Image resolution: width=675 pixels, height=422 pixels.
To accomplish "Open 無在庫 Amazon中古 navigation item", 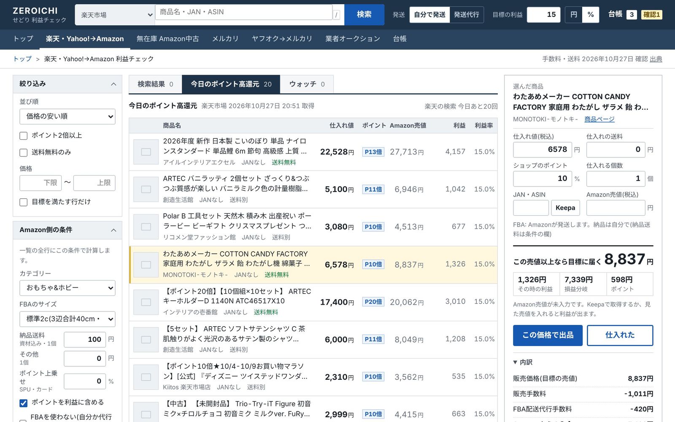I will tap(168, 39).
